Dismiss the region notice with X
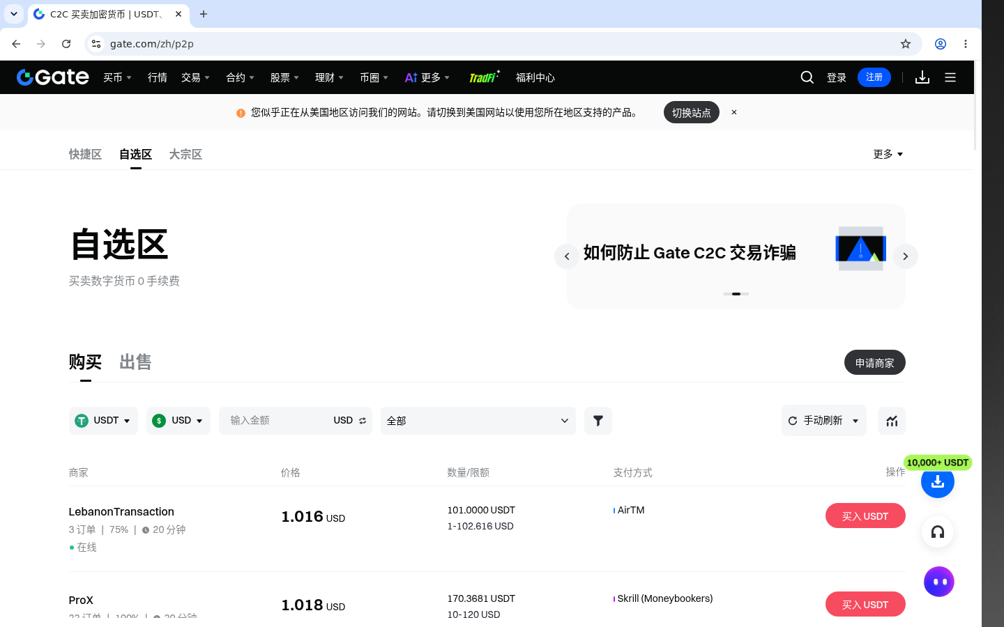The height and width of the screenshot is (627, 1004). (x=734, y=112)
